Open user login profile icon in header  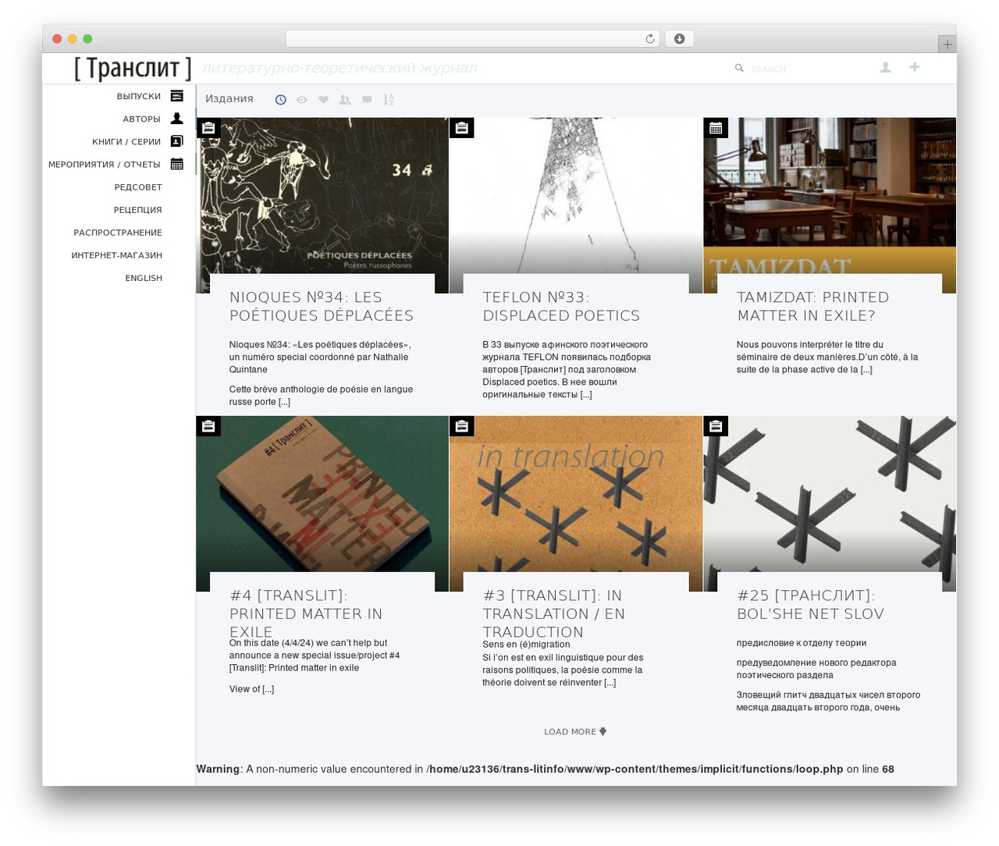tap(886, 68)
